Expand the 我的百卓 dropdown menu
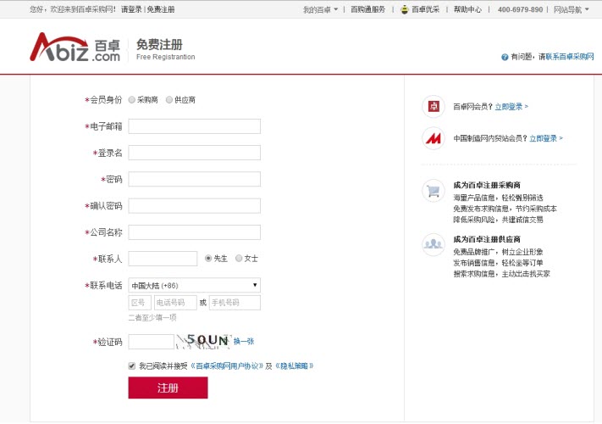 (320, 9)
